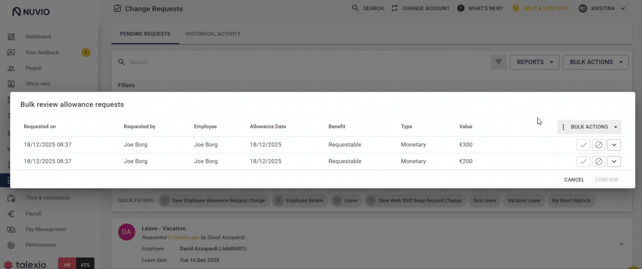Approve the €200 allowance request
Image resolution: width=642 pixels, height=269 pixels.
point(583,161)
